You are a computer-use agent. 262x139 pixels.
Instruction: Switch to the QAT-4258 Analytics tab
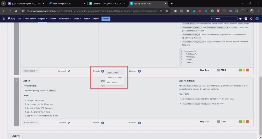point(26,3)
